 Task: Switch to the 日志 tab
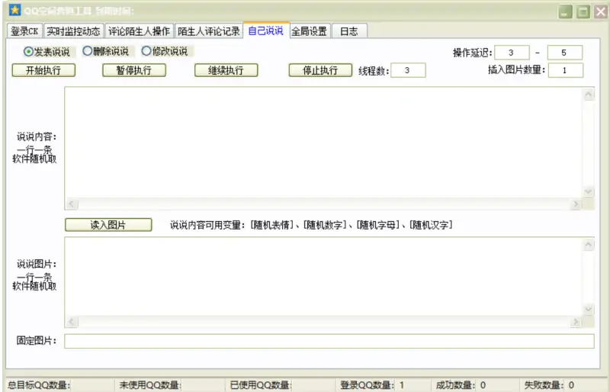click(x=349, y=31)
